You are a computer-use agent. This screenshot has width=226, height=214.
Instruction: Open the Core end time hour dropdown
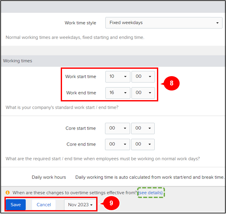(x=117, y=144)
